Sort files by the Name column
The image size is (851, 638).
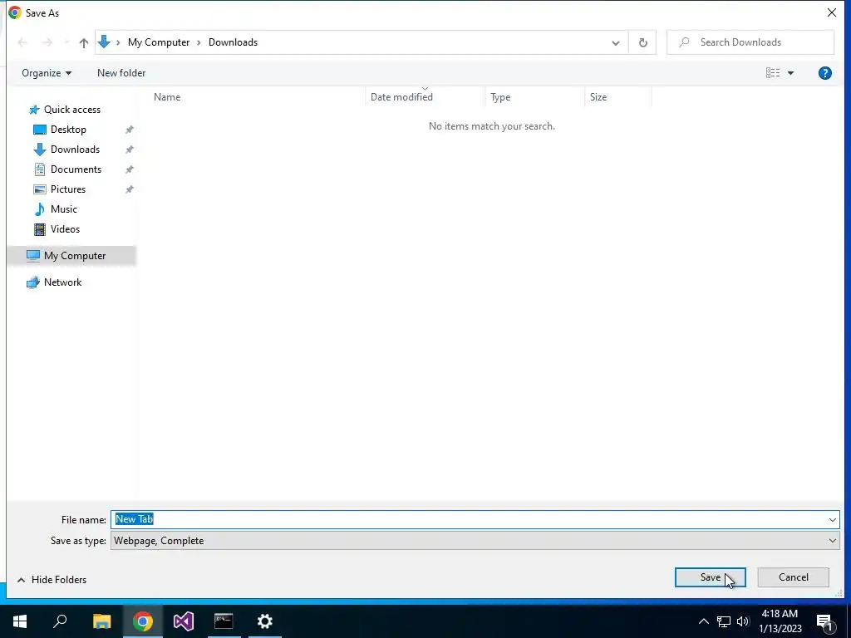click(x=166, y=97)
